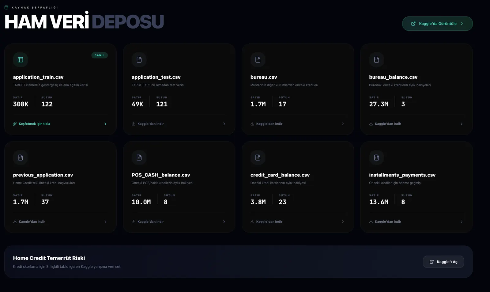The width and height of the screenshot is (490, 292).
Task: Click the file icon on bureau_balance.csv card
Action: pos(376,59)
